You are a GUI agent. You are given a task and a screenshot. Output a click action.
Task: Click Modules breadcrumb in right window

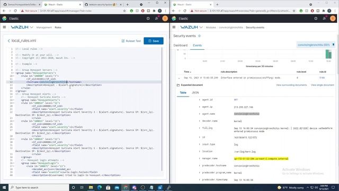211,28
